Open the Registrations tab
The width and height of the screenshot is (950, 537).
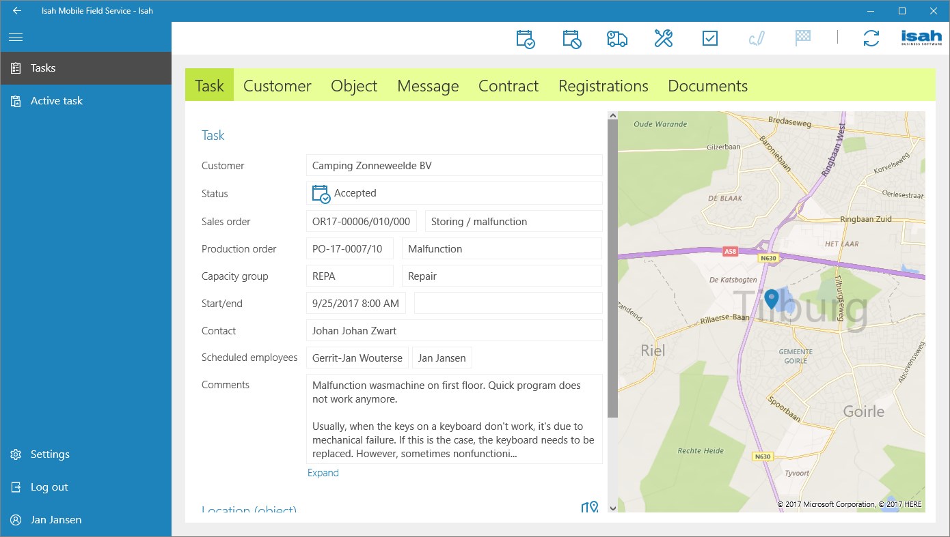coord(603,85)
